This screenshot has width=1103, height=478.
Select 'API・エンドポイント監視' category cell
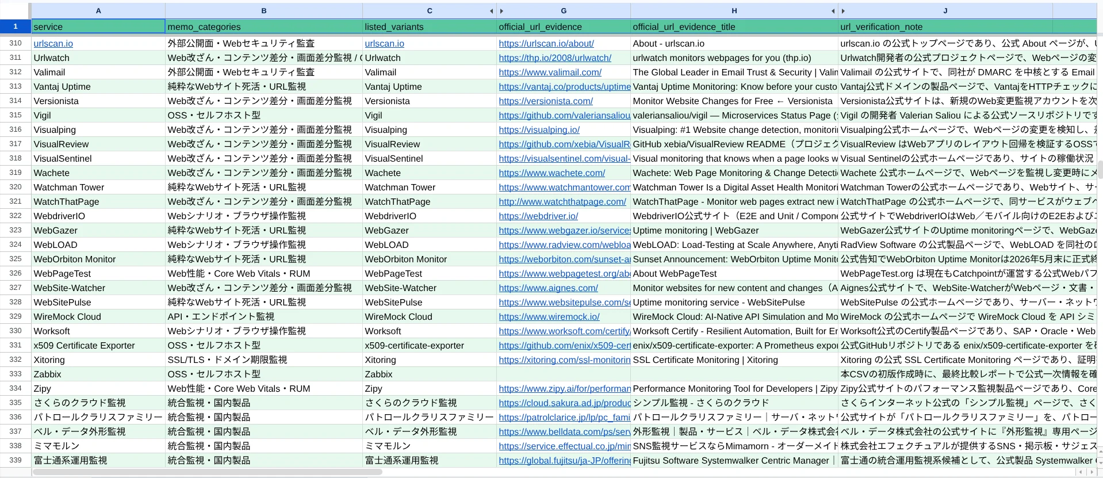264,316
